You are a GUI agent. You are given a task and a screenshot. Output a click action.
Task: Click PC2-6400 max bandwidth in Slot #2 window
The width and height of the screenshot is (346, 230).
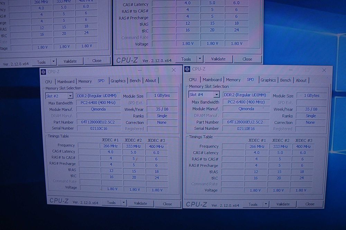tap(98, 102)
